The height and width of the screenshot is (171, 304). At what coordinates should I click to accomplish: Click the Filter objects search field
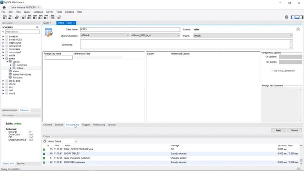(22, 32)
